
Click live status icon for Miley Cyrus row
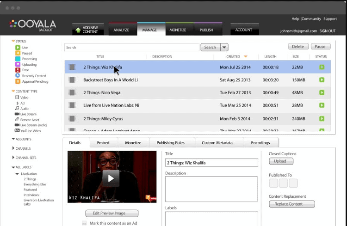click(322, 118)
